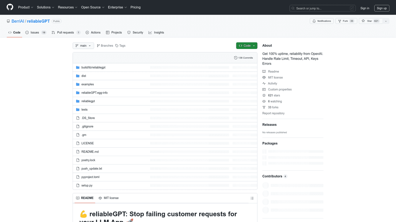The height and width of the screenshot is (222, 396).
Task: Open the BerriAI owner link
Action: [x=18, y=21]
